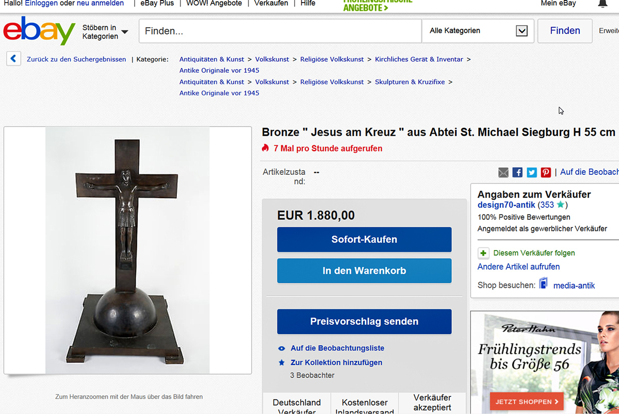619x414 pixels.
Task: Open notifications bell icon
Action: [602, 4]
